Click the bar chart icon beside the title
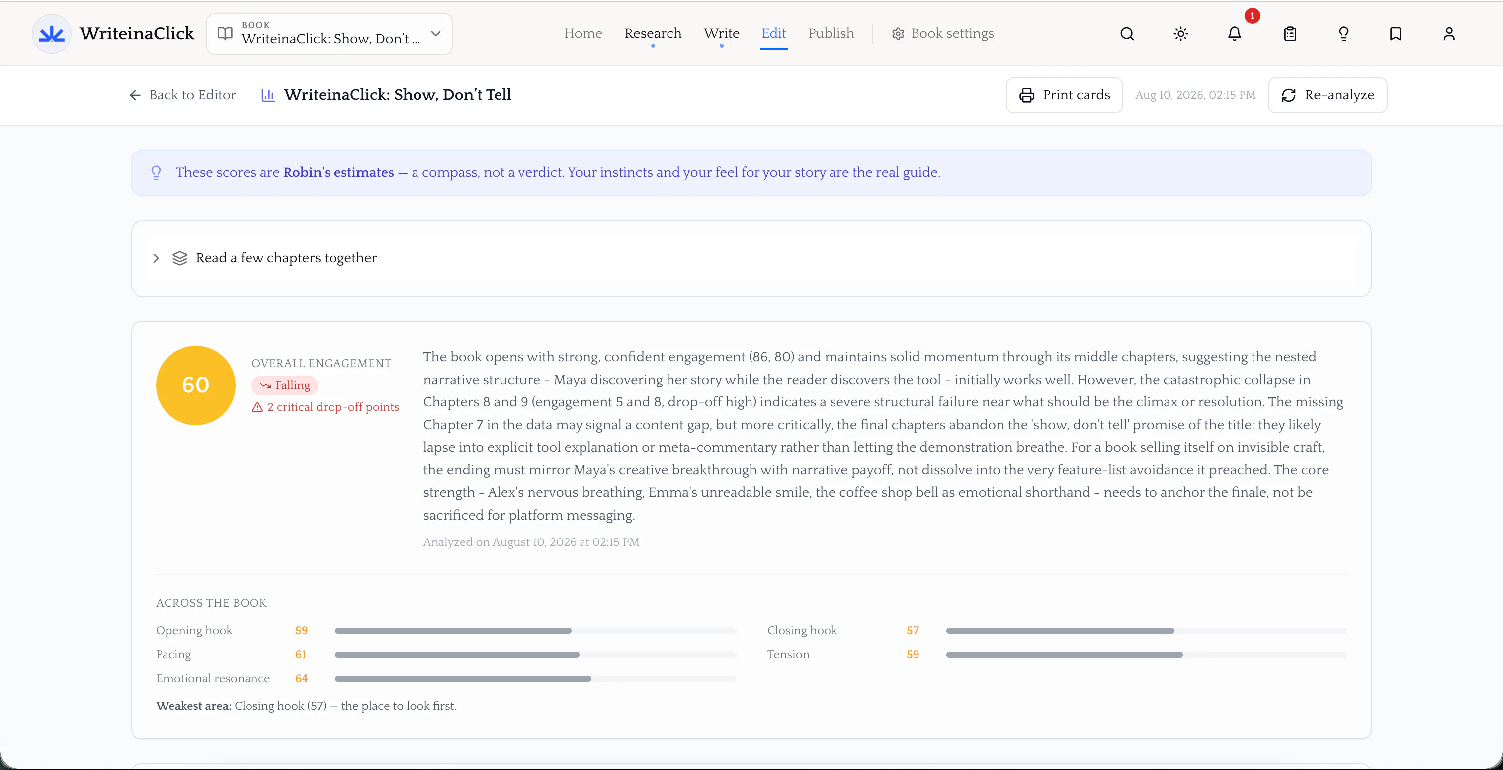 click(x=268, y=95)
